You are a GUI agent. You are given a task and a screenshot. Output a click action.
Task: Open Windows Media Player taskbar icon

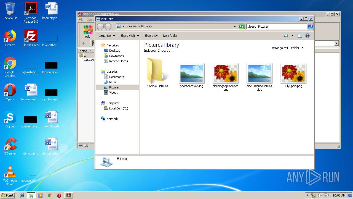pos(41,195)
